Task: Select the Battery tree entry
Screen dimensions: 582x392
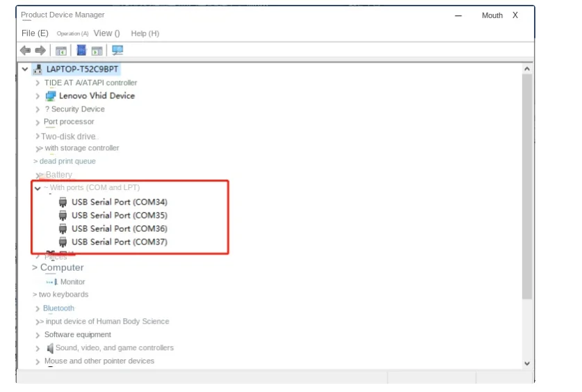Action: click(x=59, y=175)
